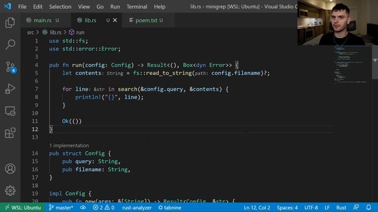Click line number 4 in gutter

point(36,65)
